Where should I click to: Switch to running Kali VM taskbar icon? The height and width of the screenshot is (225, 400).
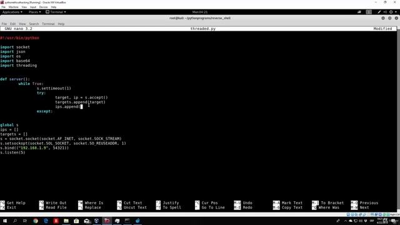pos(107,221)
